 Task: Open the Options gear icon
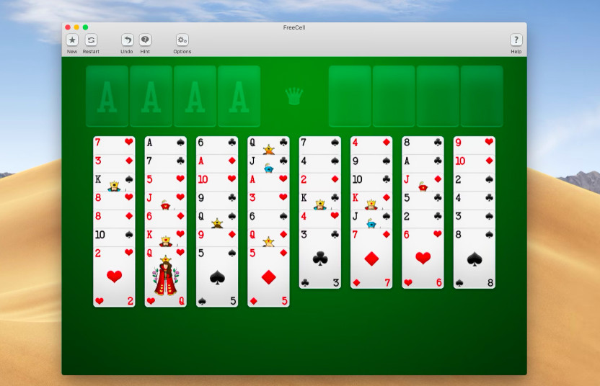[x=182, y=40]
